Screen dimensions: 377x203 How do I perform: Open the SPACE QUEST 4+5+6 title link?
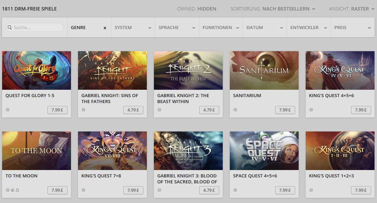pos(255,176)
